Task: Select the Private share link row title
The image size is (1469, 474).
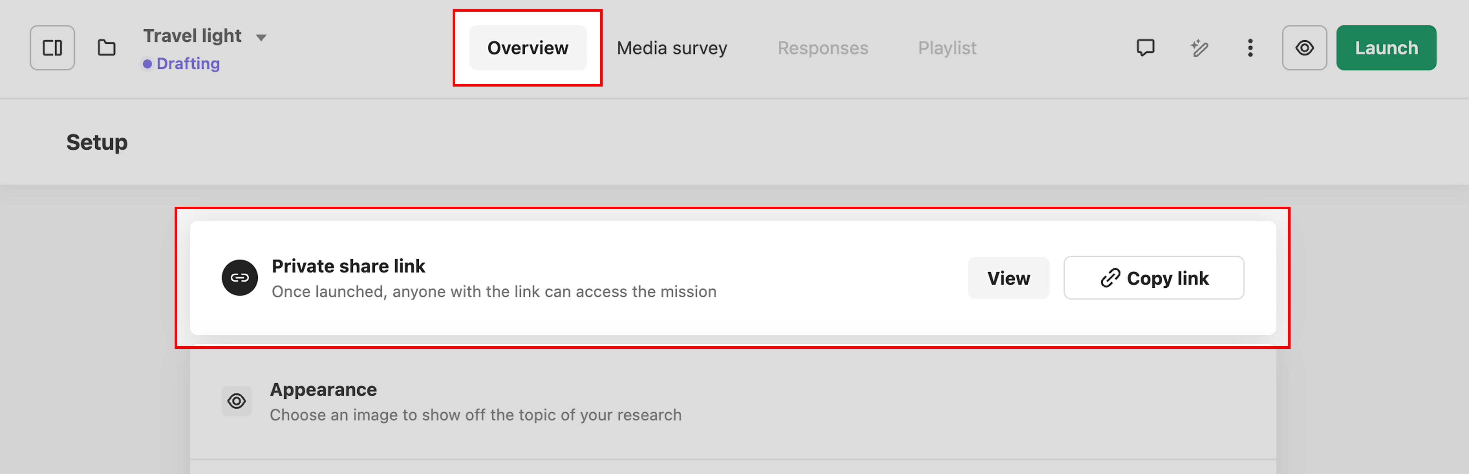Action: [x=348, y=266]
